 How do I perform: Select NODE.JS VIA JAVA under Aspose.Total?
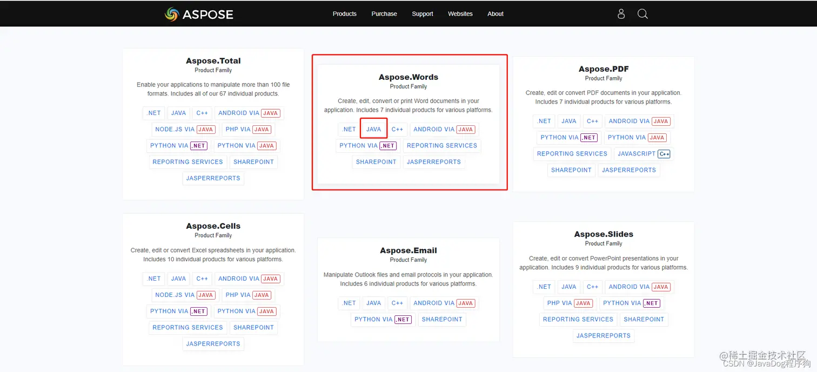[x=185, y=130]
